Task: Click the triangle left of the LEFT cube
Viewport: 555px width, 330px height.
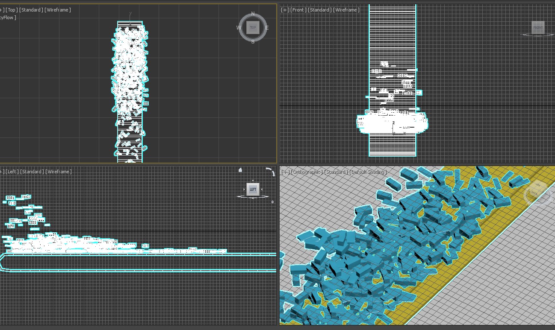Action: [244, 189]
